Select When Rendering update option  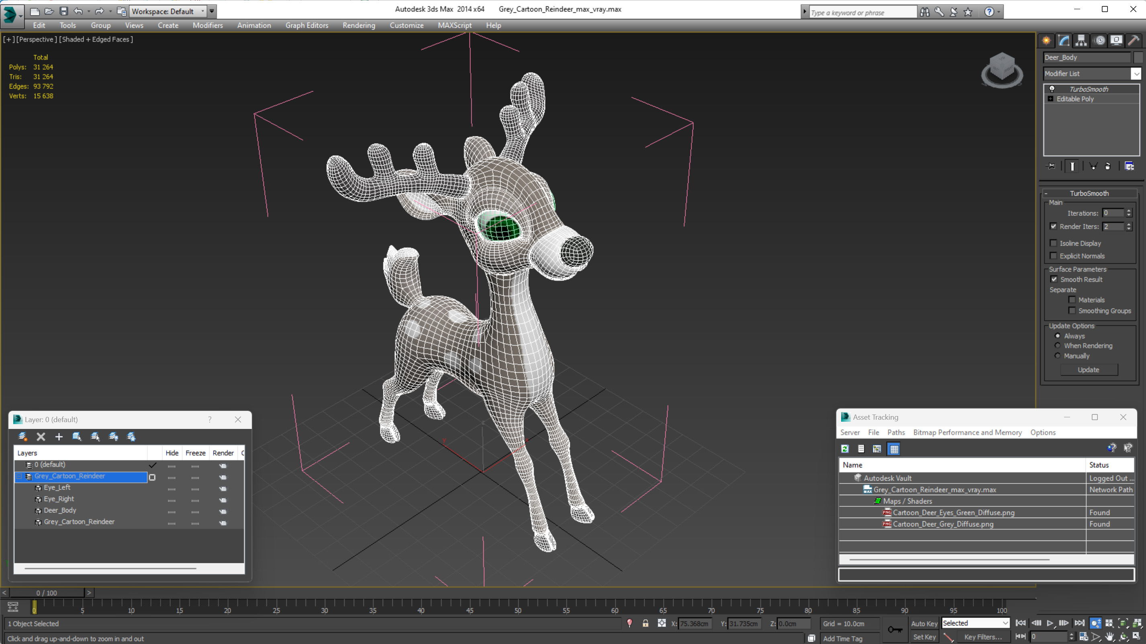[1058, 345]
